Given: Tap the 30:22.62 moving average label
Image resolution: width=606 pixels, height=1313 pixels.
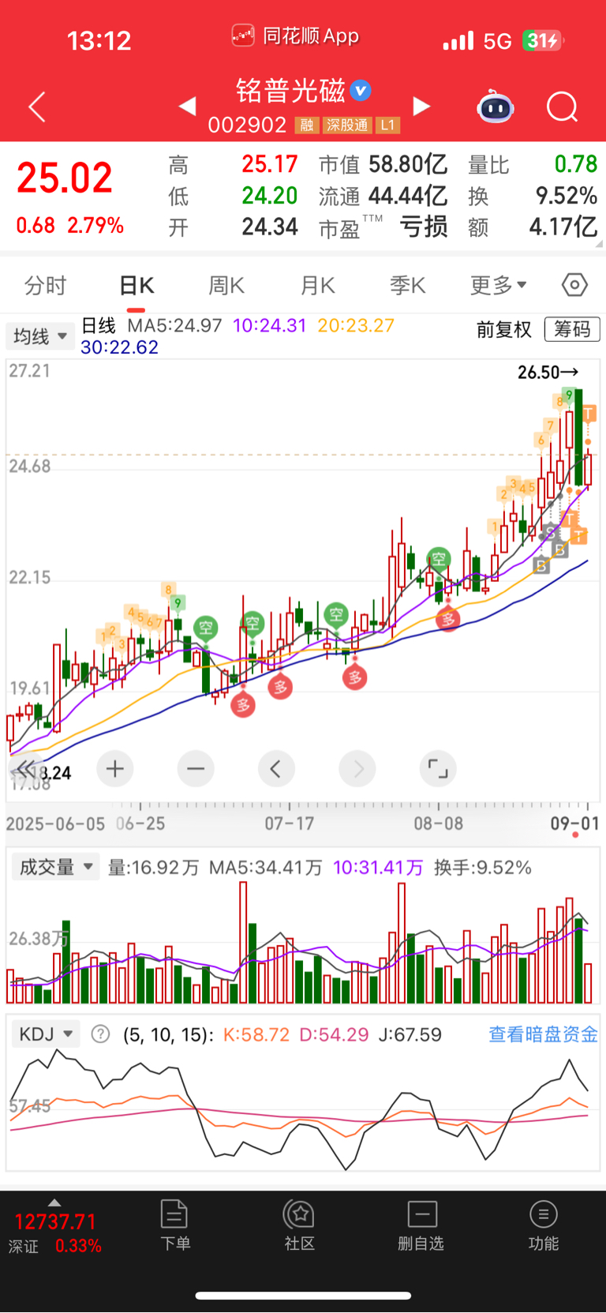Looking at the screenshot, I should tap(119, 347).
